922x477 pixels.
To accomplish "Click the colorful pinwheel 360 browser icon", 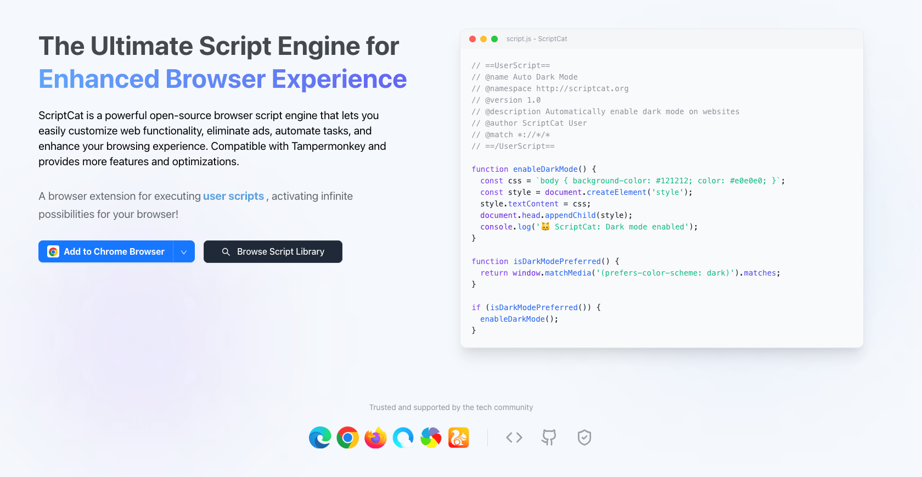I will (x=431, y=437).
